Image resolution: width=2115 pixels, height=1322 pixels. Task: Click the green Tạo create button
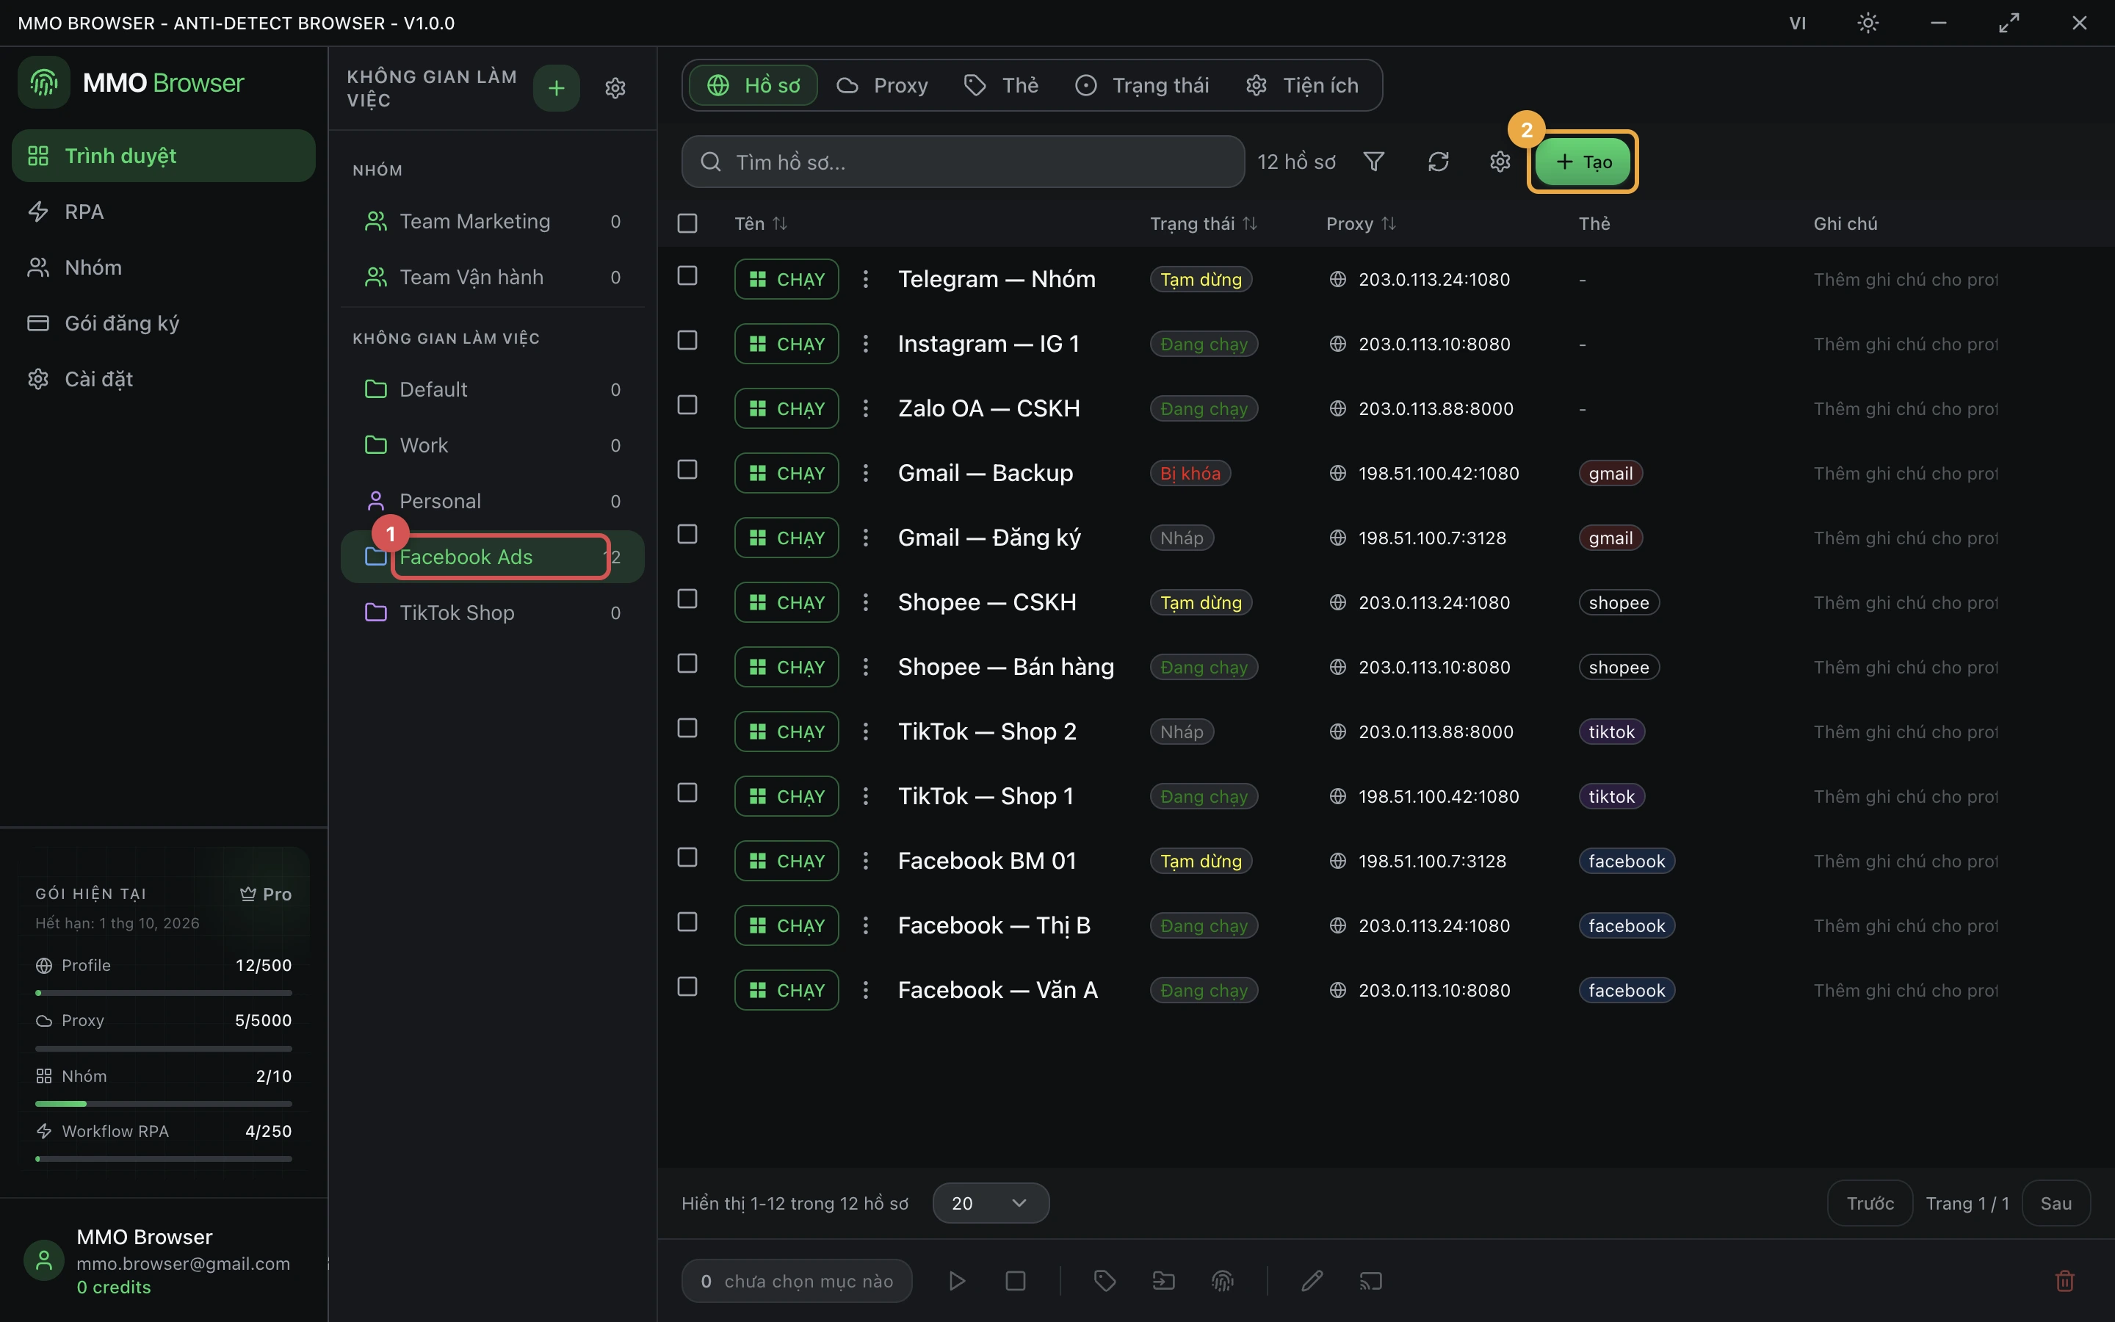tap(1583, 162)
